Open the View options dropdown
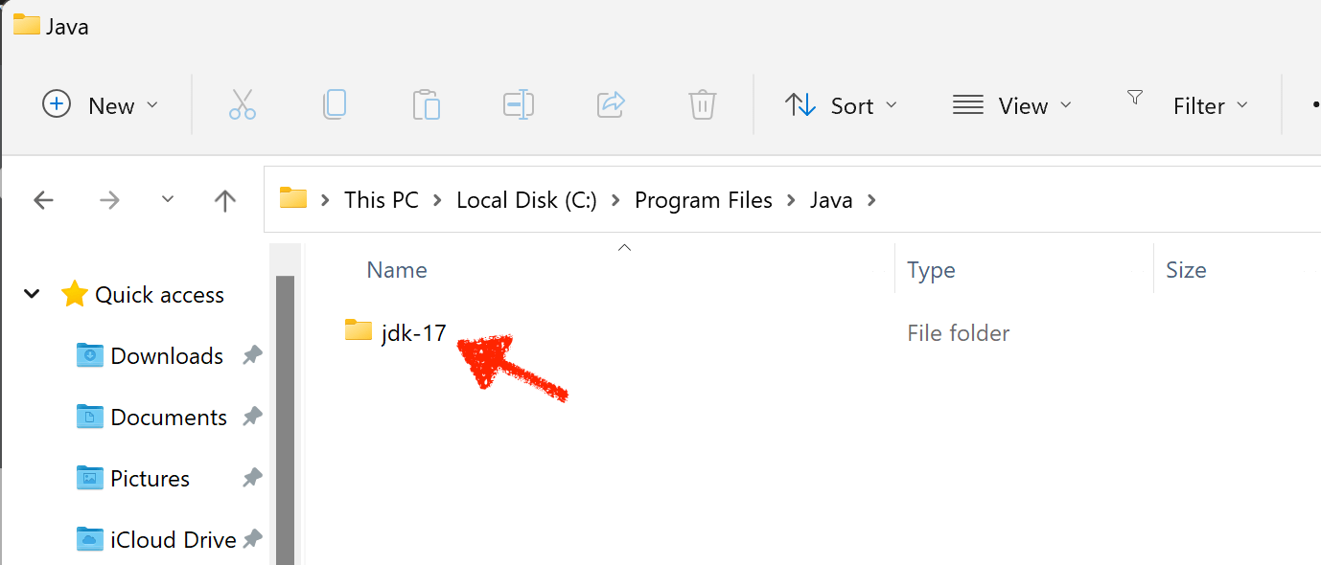Screen dimensions: 1321x565 click(x=1012, y=105)
